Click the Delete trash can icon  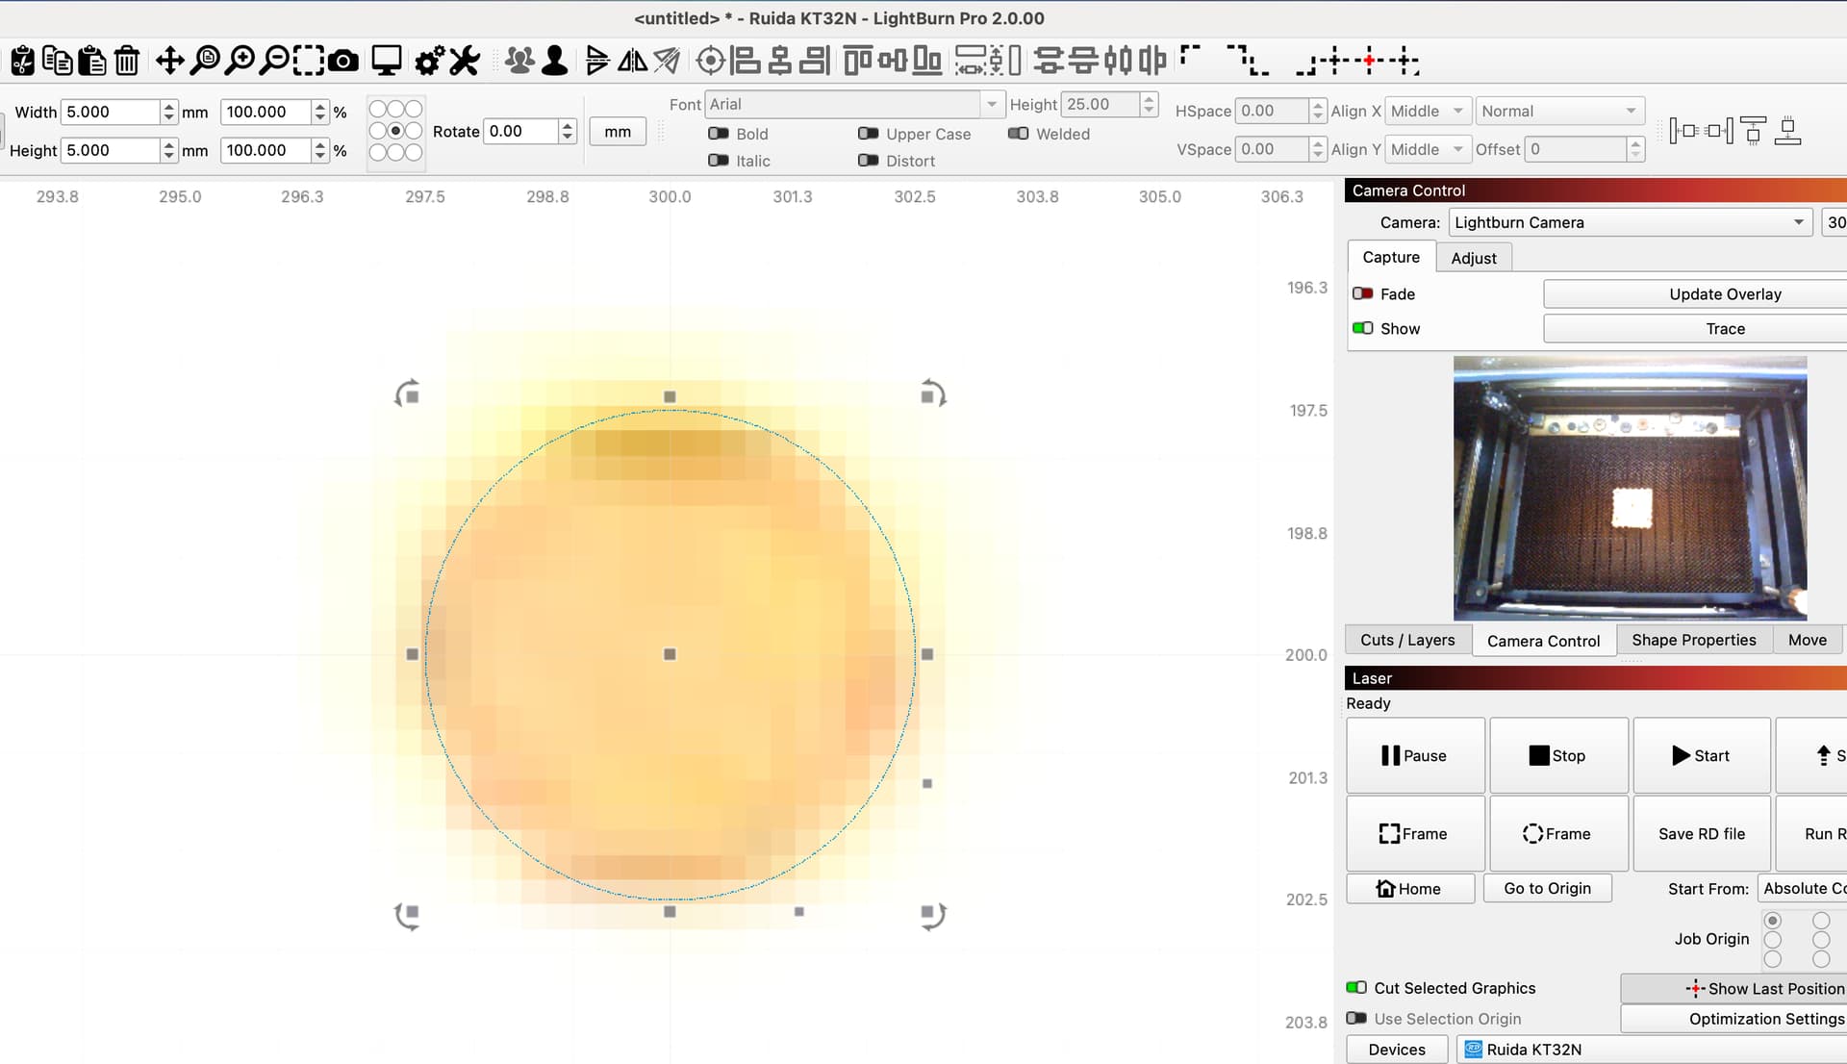pyautogui.click(x=127, y=61)
